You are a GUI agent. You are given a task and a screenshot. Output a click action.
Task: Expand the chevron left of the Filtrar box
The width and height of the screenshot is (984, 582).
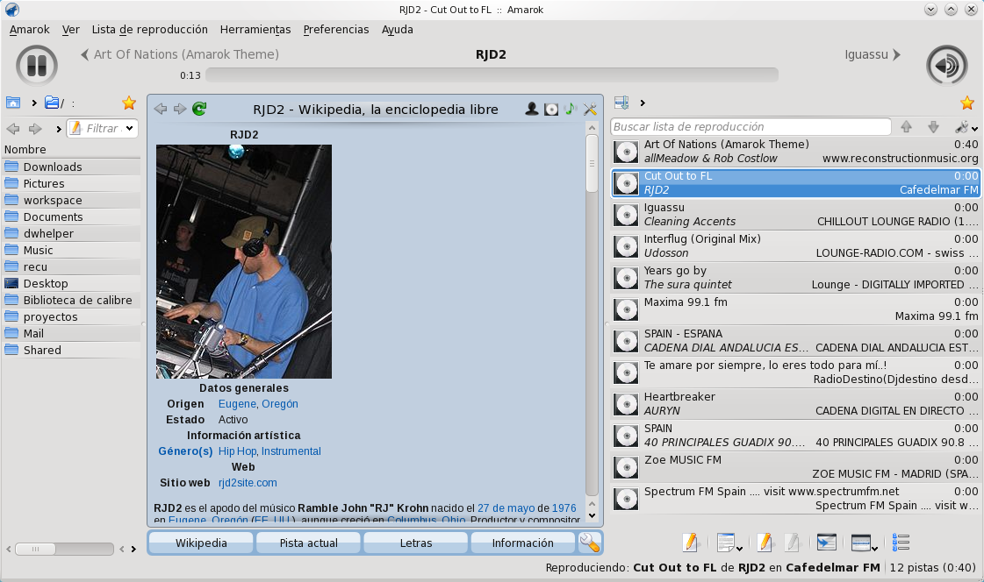click(58, 129)
